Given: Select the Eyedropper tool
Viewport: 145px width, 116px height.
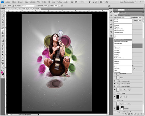Looking at the screenshot, I should pos(3,25).
